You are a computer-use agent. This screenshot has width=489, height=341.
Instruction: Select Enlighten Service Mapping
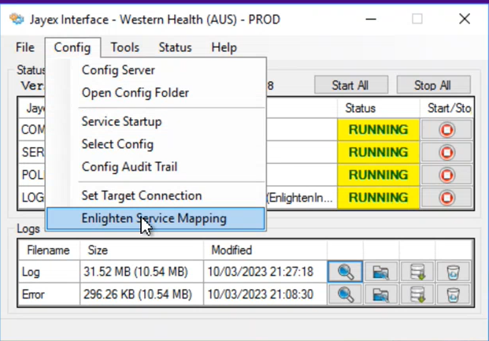[156, 218]
